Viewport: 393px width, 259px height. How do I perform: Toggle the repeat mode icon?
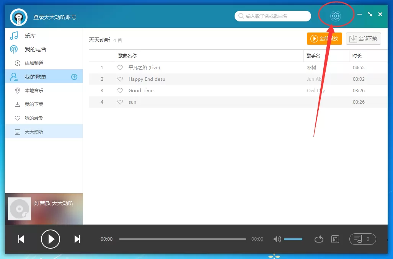pyautogui.click(x=319, y=239)
